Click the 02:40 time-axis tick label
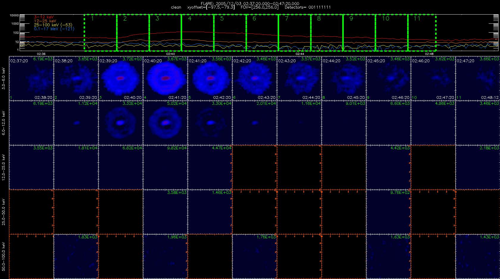 point(171,54)
